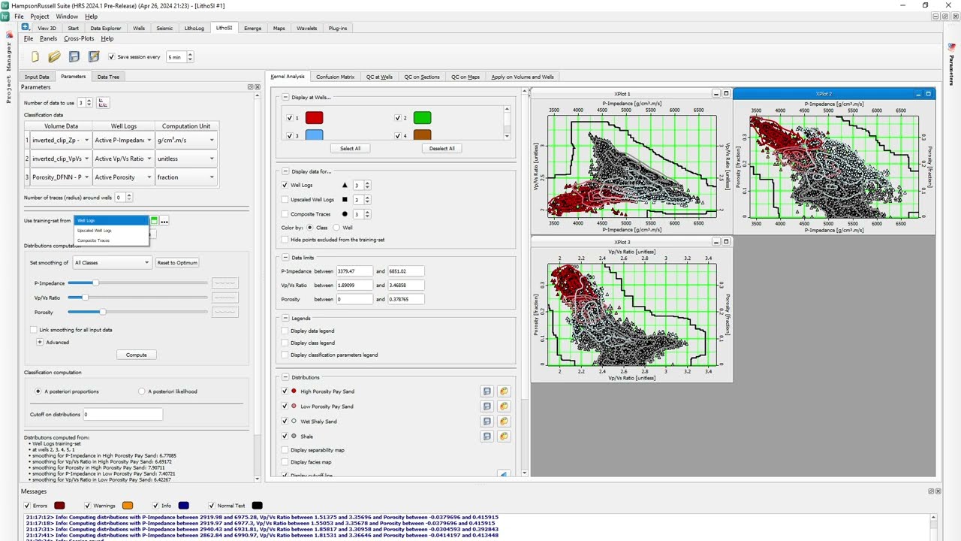Click Deselect All wells button

tap(441, 148)
